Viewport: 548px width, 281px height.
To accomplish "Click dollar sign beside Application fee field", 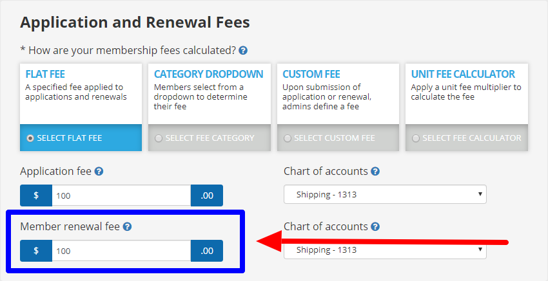I will (36, 195).
